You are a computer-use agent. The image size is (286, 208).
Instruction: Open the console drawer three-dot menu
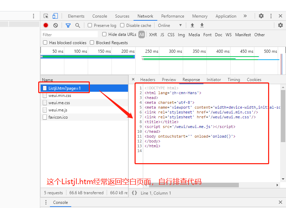pos(46,202)
